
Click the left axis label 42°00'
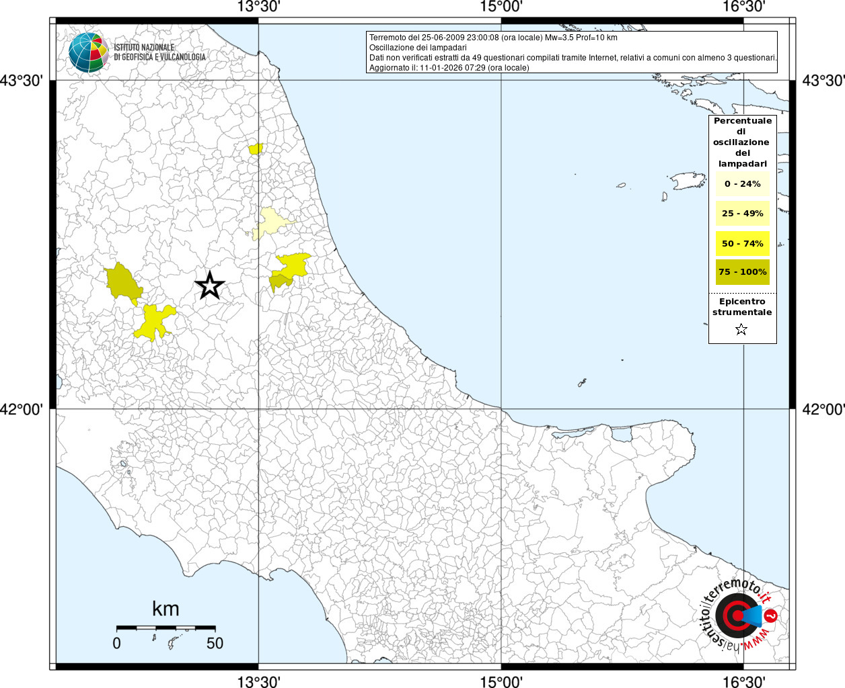pos(22,409)
